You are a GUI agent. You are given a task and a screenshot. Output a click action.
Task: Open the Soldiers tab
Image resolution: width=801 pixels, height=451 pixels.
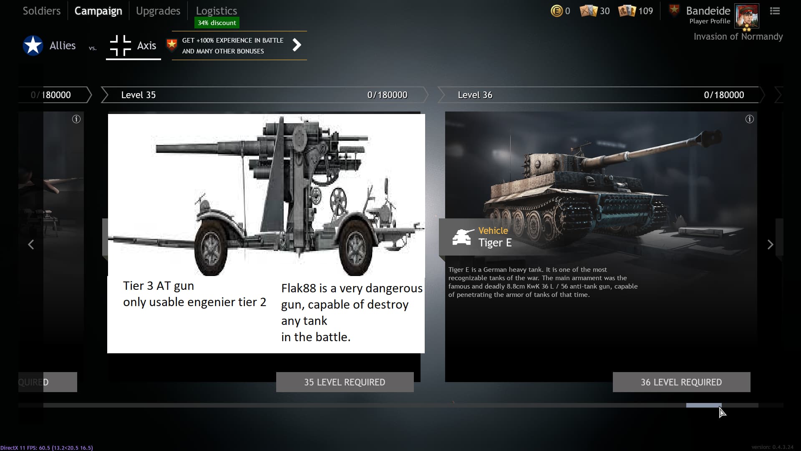point(41,11)
